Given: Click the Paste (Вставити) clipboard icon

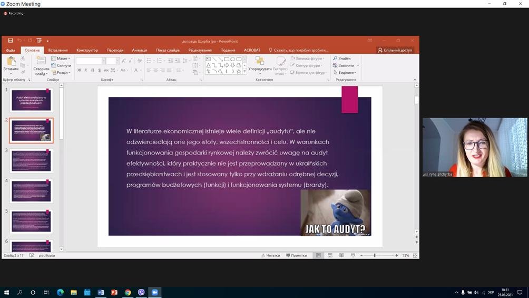Looking at the screenshot, I should point(11,62).
